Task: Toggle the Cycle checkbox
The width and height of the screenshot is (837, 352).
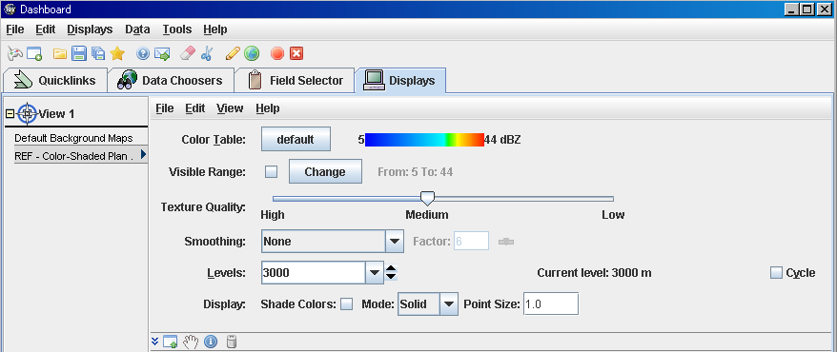Action: [x=776, y=273]
